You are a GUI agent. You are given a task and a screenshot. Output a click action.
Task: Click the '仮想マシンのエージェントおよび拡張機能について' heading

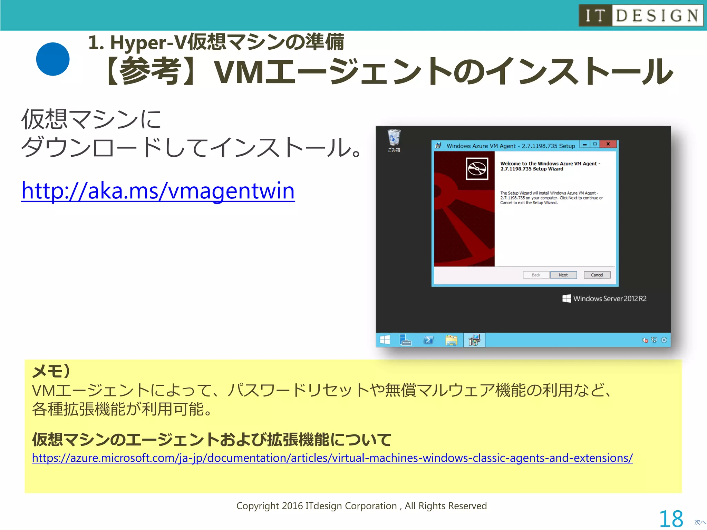(x=212, y=440)
